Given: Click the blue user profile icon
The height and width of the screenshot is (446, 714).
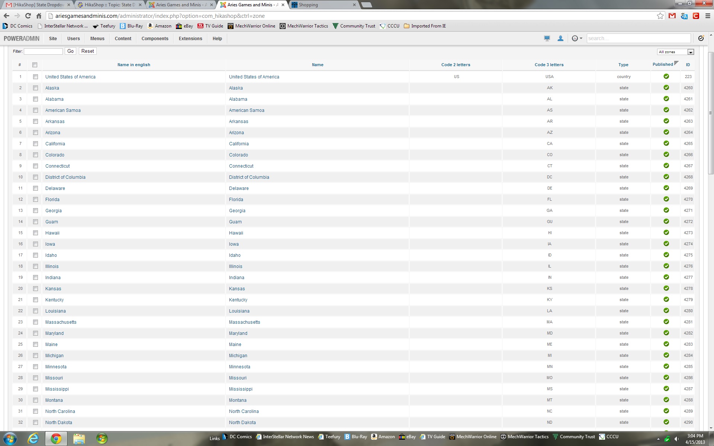Looking at the screenshot, I should coord(560,38).
